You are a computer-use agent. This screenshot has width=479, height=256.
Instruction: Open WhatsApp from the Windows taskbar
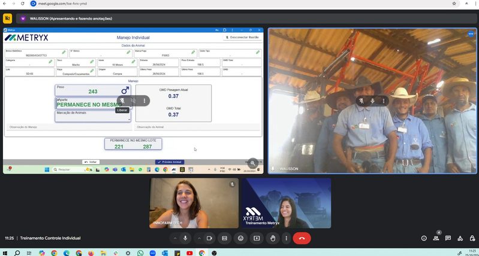tap(140, 253)
